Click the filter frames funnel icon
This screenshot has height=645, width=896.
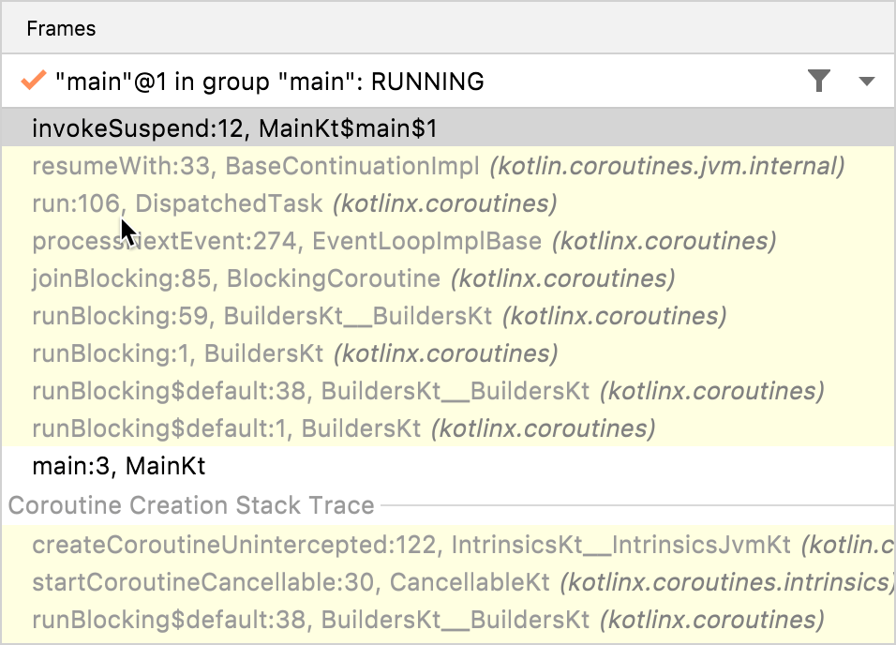(819, 82)
